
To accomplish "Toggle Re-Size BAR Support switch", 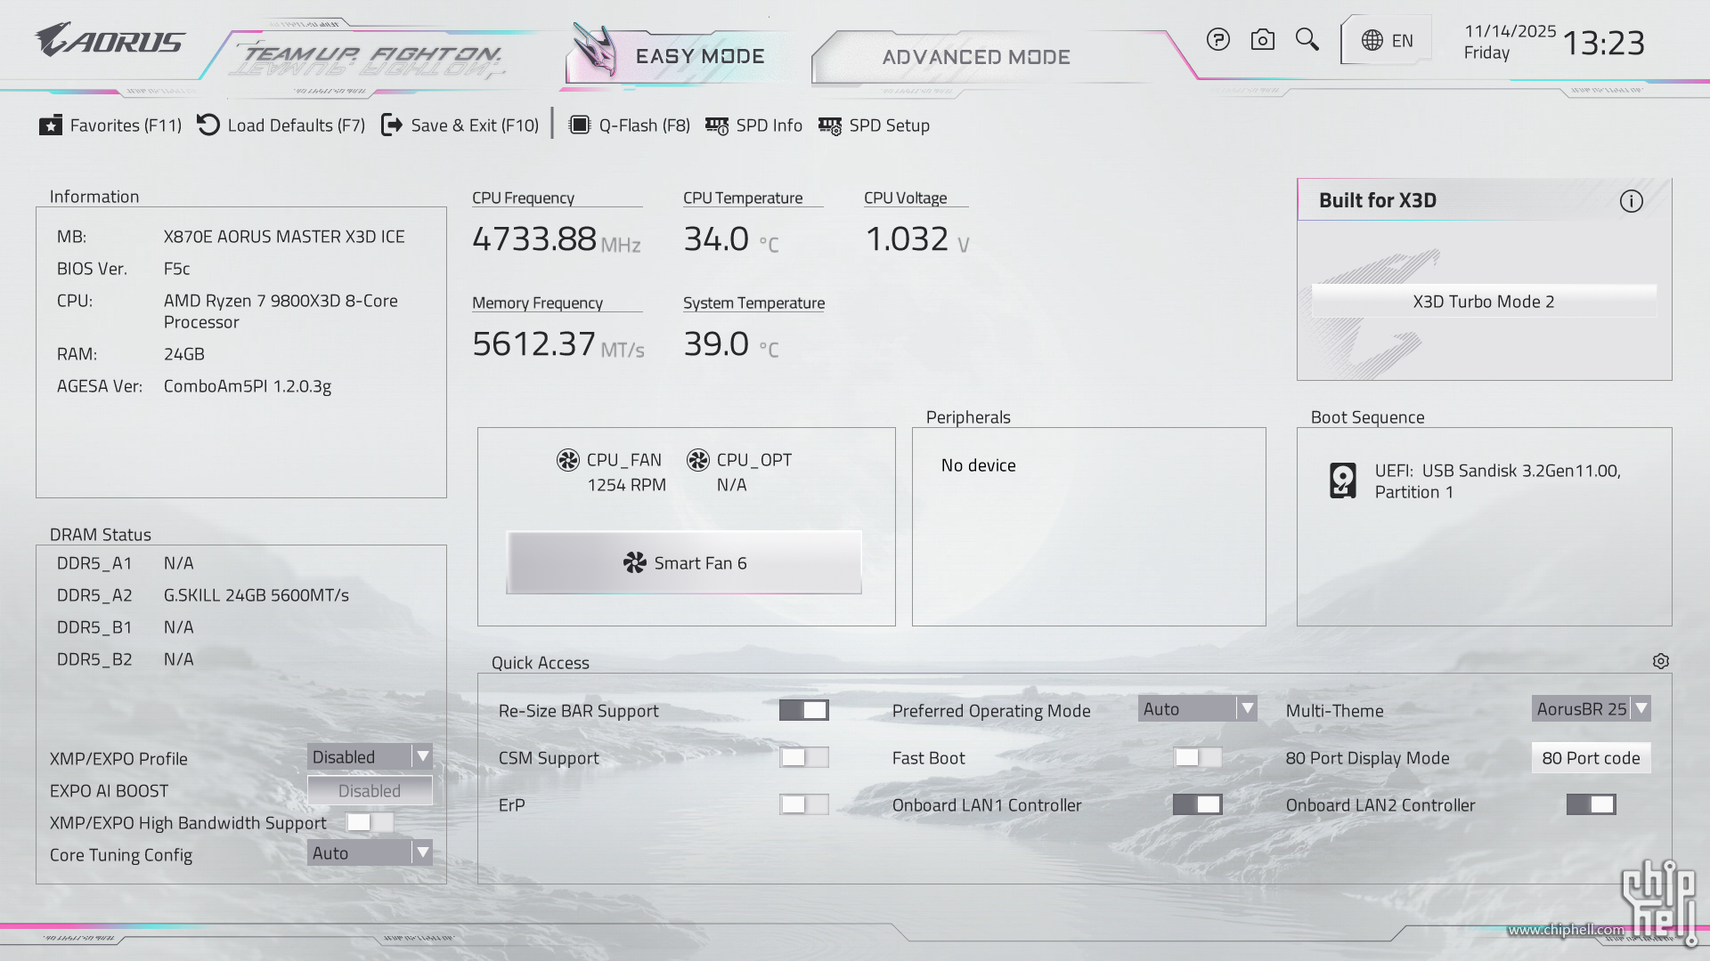I will point(803,709).
